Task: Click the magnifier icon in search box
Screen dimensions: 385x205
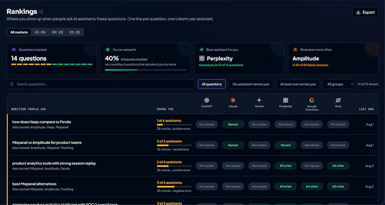Action: pos(12,84)
